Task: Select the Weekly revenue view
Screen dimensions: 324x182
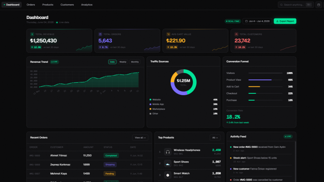Action: pos(123,62)
